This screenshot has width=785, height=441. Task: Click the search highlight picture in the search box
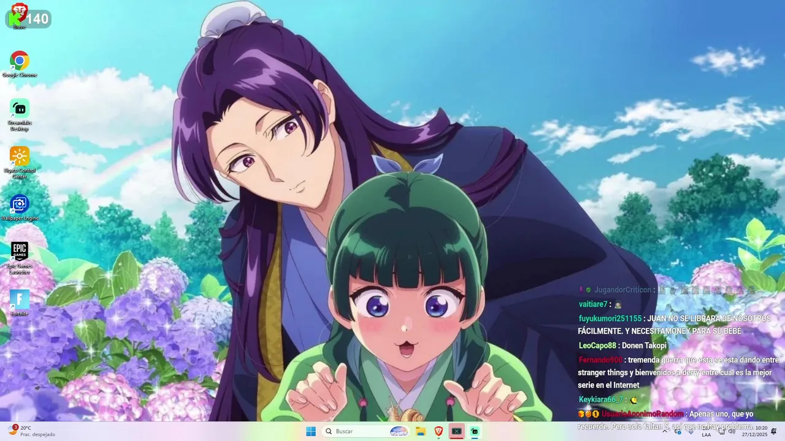(399, 431)
